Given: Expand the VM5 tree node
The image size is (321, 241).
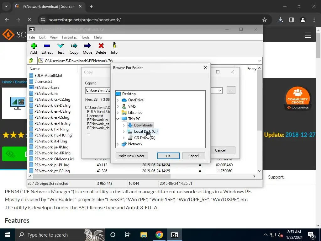Looking at the screenshot, I should pos(118,106).
